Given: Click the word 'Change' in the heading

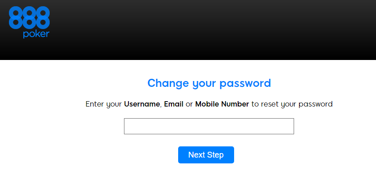Looking at the screenshot, I should (x=168, y=83).
